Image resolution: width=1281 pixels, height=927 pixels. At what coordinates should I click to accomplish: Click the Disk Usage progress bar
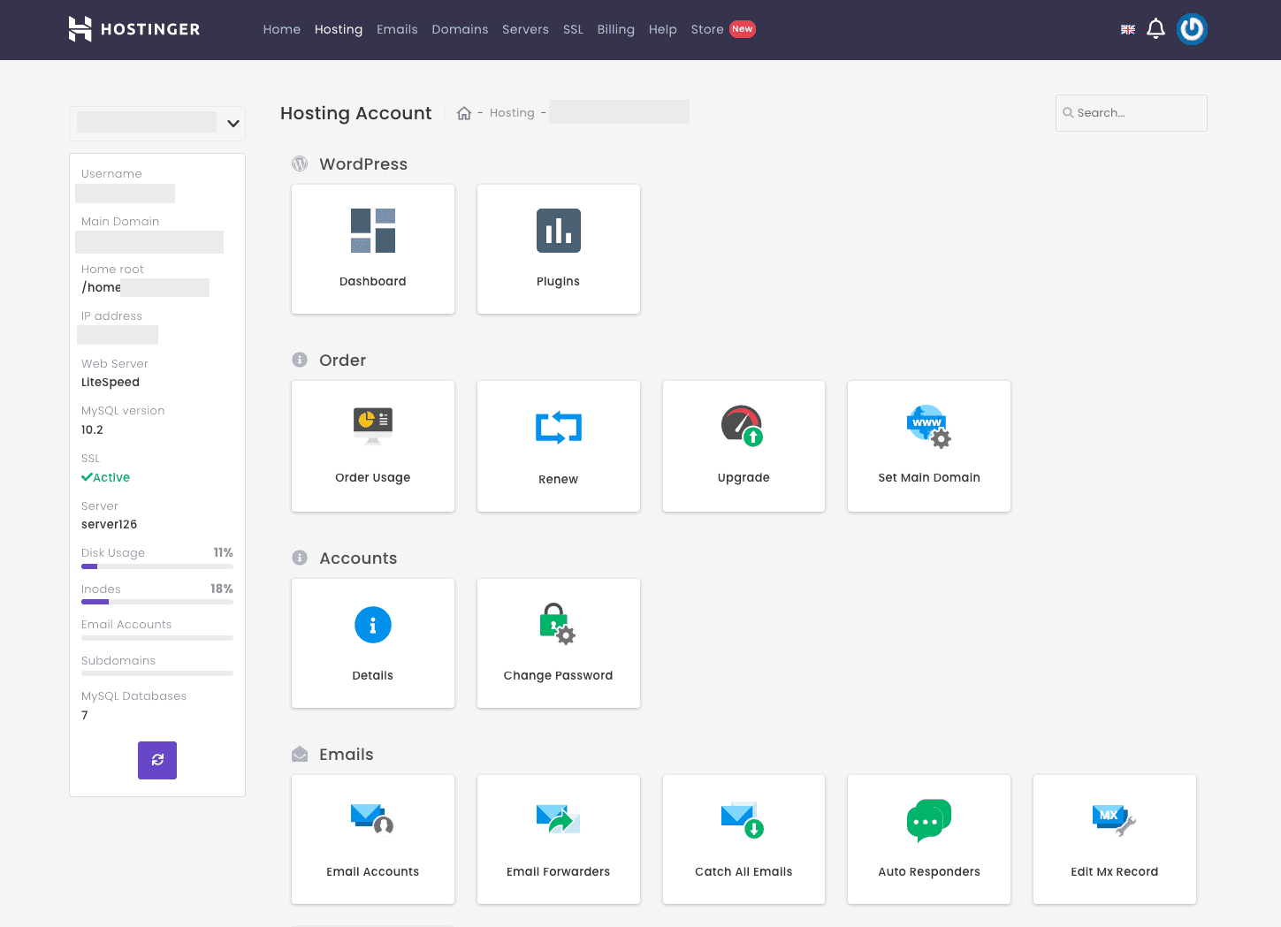[x=157, y=566]
